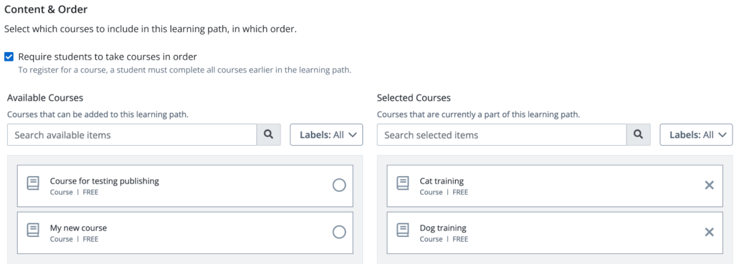Click the My new course title text
Image resolution: width=739 pixels, height=265 pixels.
(78, 228)
